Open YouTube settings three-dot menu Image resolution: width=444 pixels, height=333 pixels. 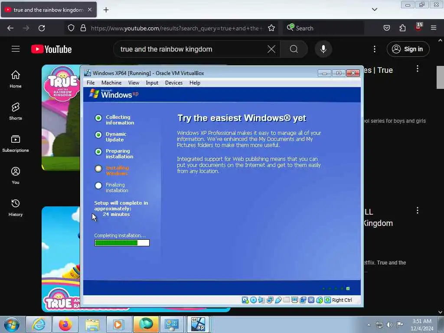tap(374, 49)
